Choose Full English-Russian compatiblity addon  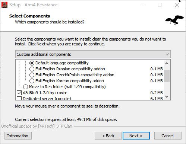coord(32,69)
